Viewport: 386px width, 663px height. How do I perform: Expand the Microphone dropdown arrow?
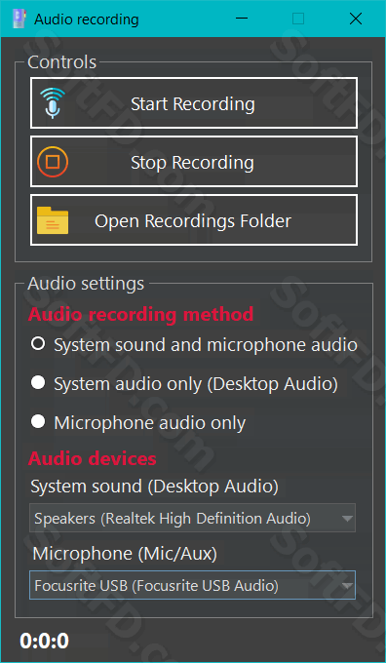click(347, 586)
